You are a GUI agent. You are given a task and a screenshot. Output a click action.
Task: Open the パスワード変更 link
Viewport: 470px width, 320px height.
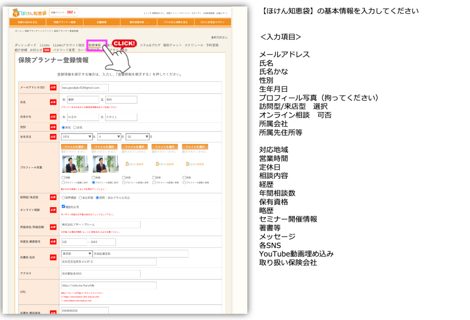pos(64,50)
